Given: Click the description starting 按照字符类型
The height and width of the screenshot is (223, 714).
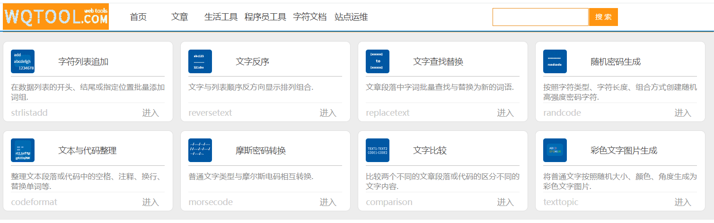Looking at the screenshot, I should click(x=620, y=92).
